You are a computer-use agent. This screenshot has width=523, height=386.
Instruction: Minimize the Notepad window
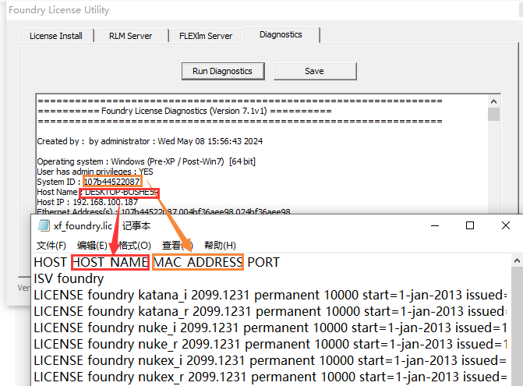point(435,226)
